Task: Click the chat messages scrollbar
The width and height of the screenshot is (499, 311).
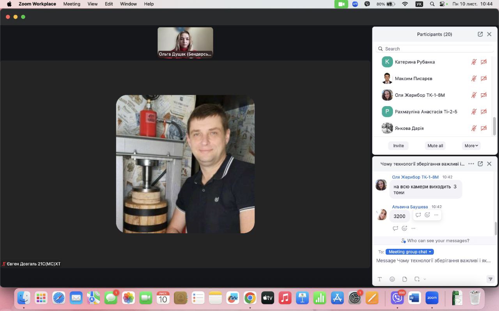Action: (x=496, y=228)
